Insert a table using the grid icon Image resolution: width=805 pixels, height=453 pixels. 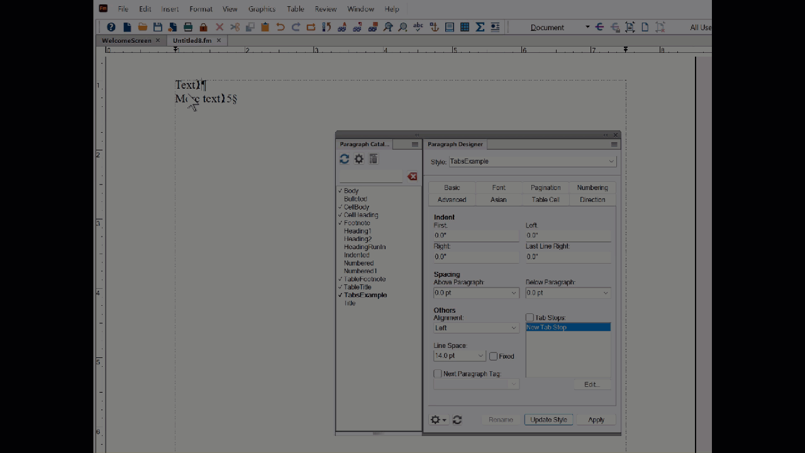[x=465, y=27]
